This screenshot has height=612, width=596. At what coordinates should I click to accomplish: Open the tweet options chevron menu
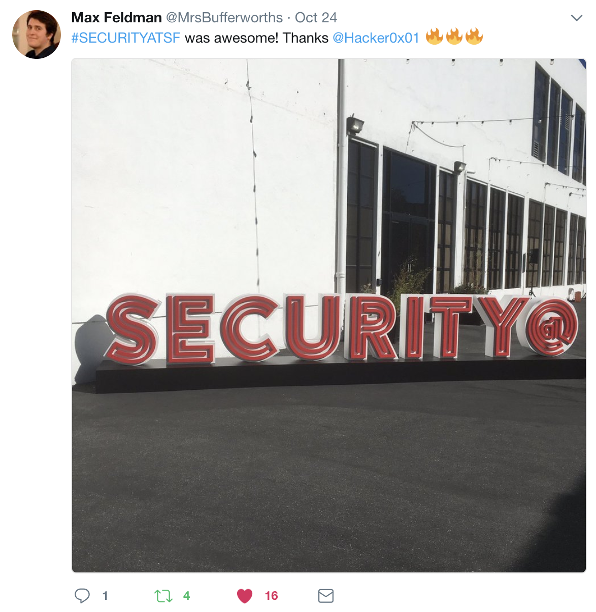[x=576, y=18]
